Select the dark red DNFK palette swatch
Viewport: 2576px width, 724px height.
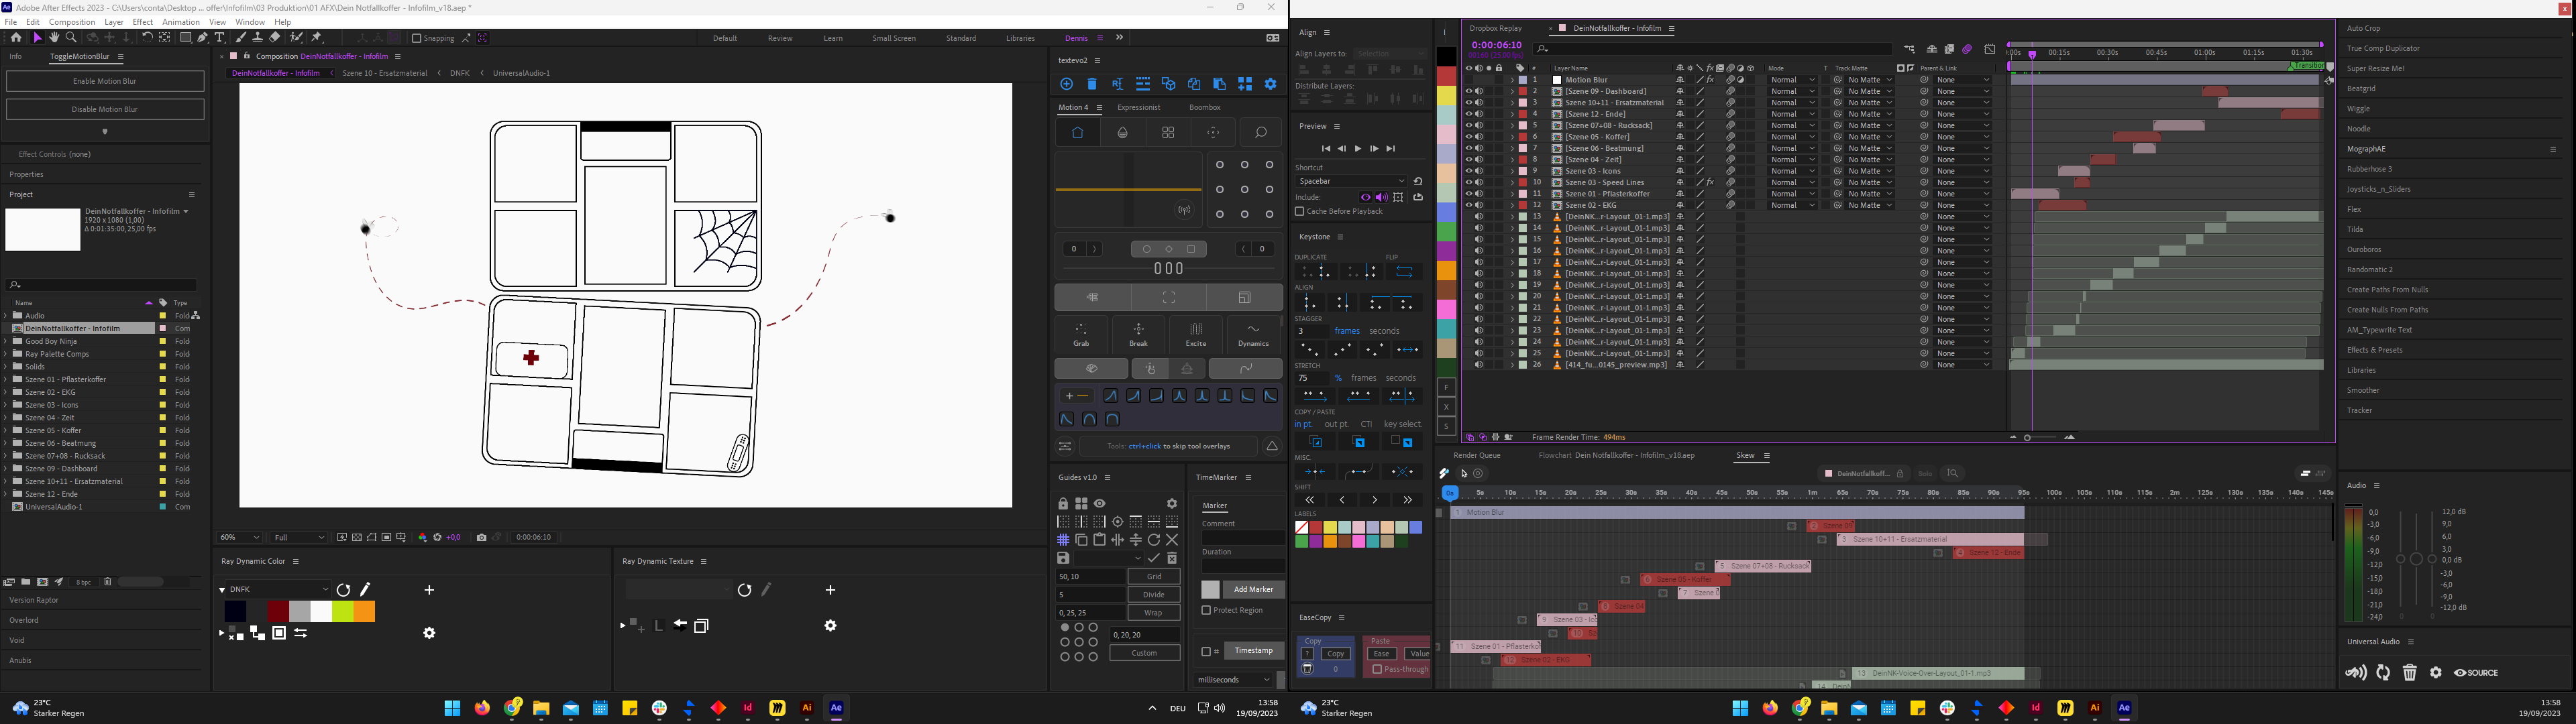[278, 611]
